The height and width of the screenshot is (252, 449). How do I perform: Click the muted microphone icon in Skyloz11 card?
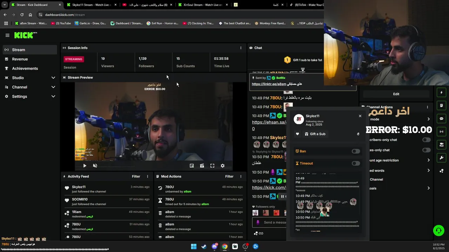click(x=358, y=134)
